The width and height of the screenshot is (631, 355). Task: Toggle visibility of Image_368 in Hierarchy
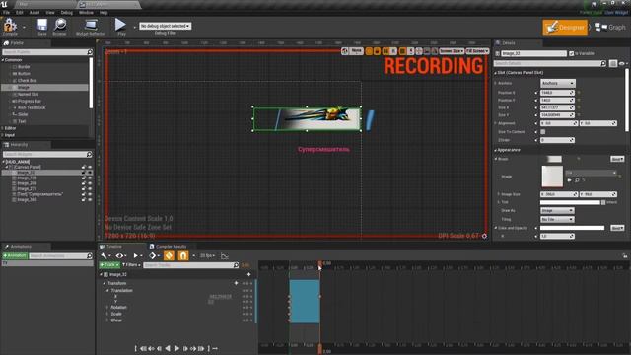(90, 199)
